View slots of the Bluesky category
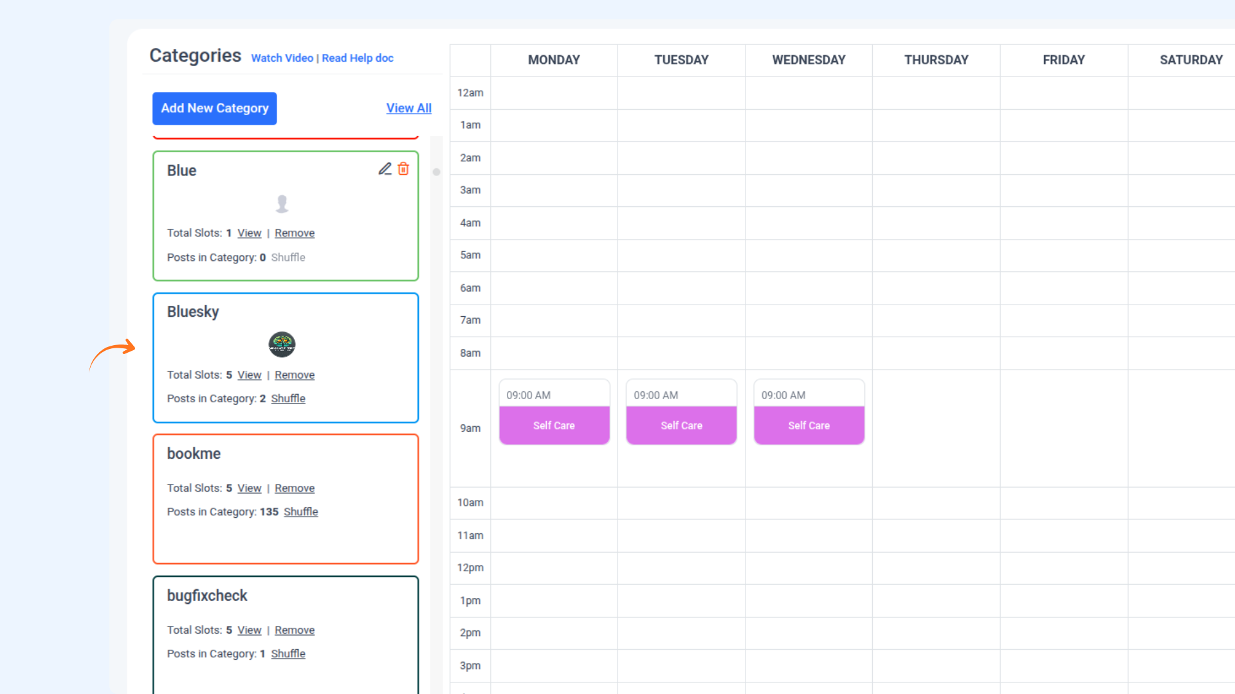The height and width of the screenshot is (694, 1235). click(x=249, y=375)
